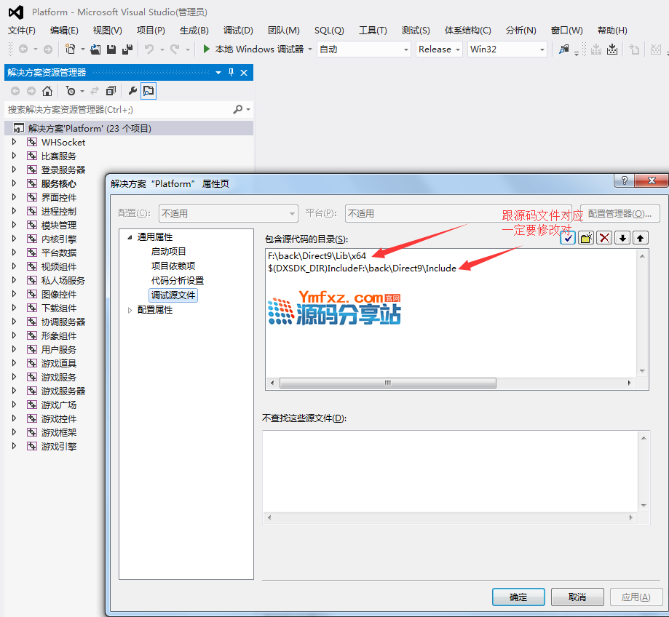Click Home icon in Solution Explorer toolbar
The width and height of the screenshot is (669, 617).
pyautogui.click(x=47, y=91)
